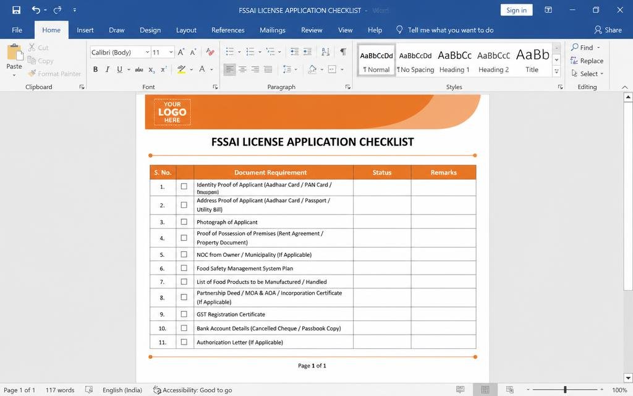
Task: Tick the Photograph of Applicant checkbox
Action: (184, 222)
